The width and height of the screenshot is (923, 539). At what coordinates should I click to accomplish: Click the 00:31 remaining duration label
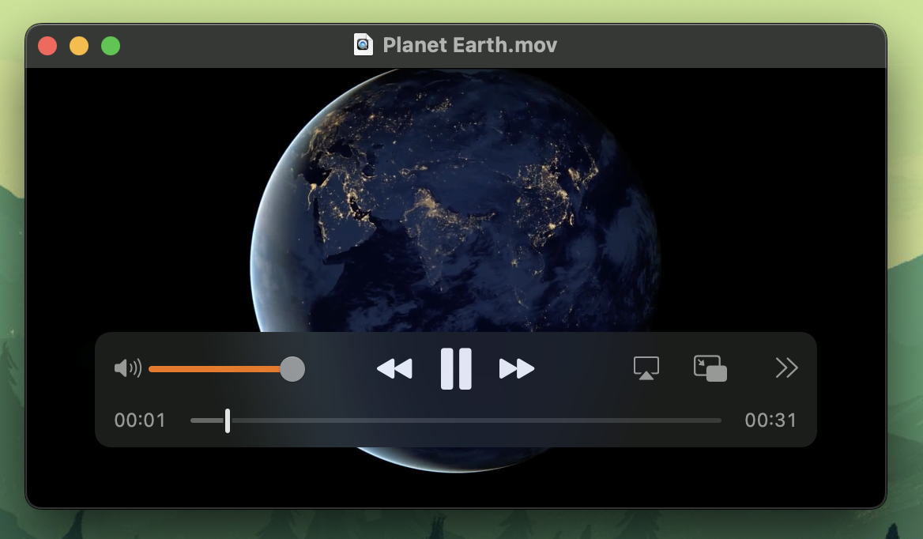[x=770, y=420]
